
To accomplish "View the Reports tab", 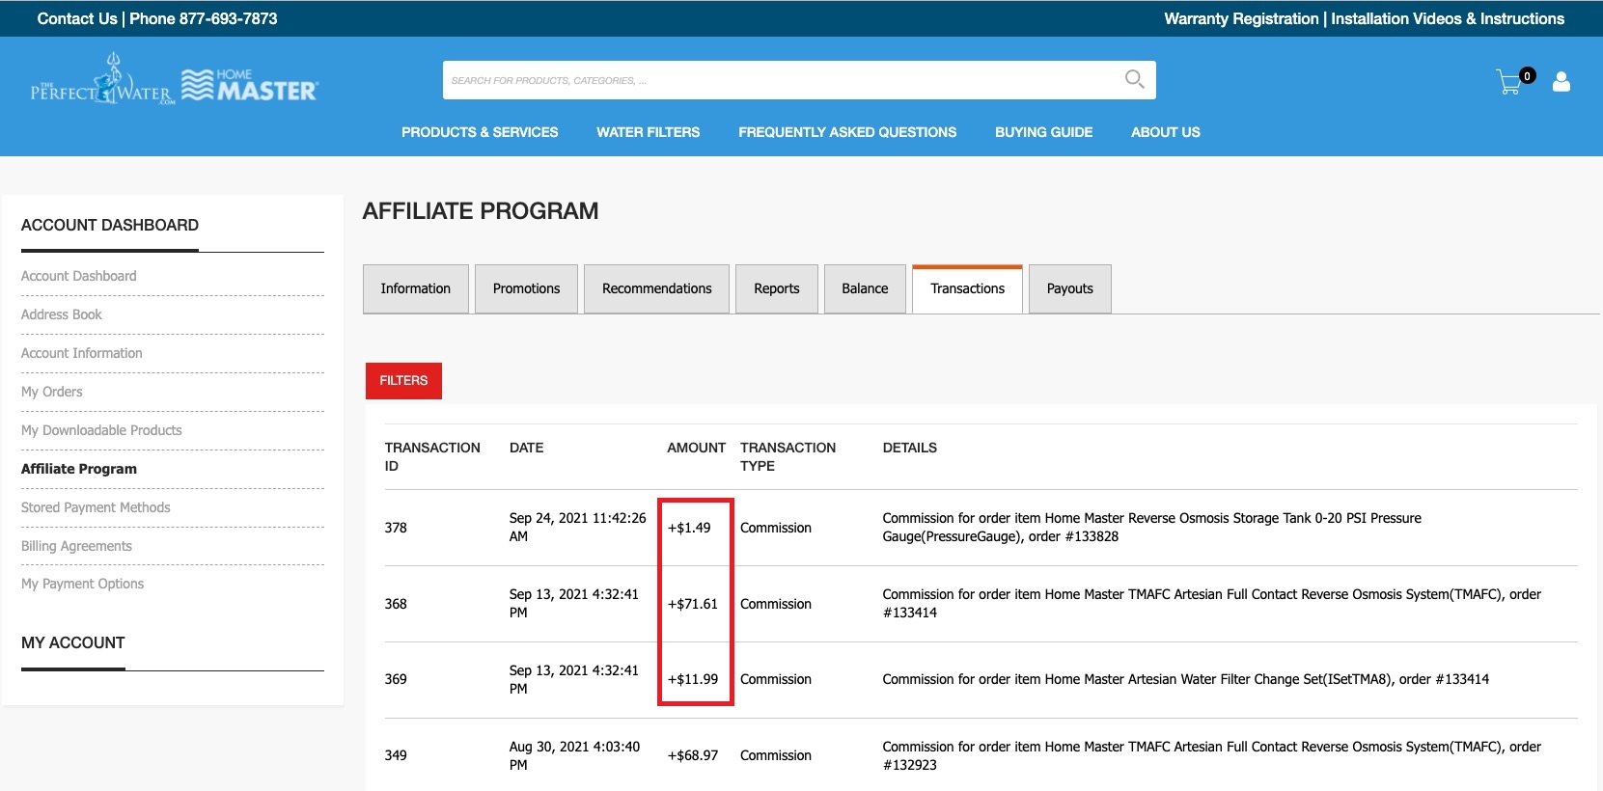I will click(x=776, y=288).
